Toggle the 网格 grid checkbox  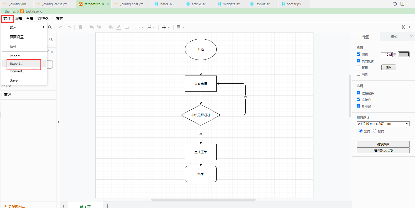click(358, 54)
